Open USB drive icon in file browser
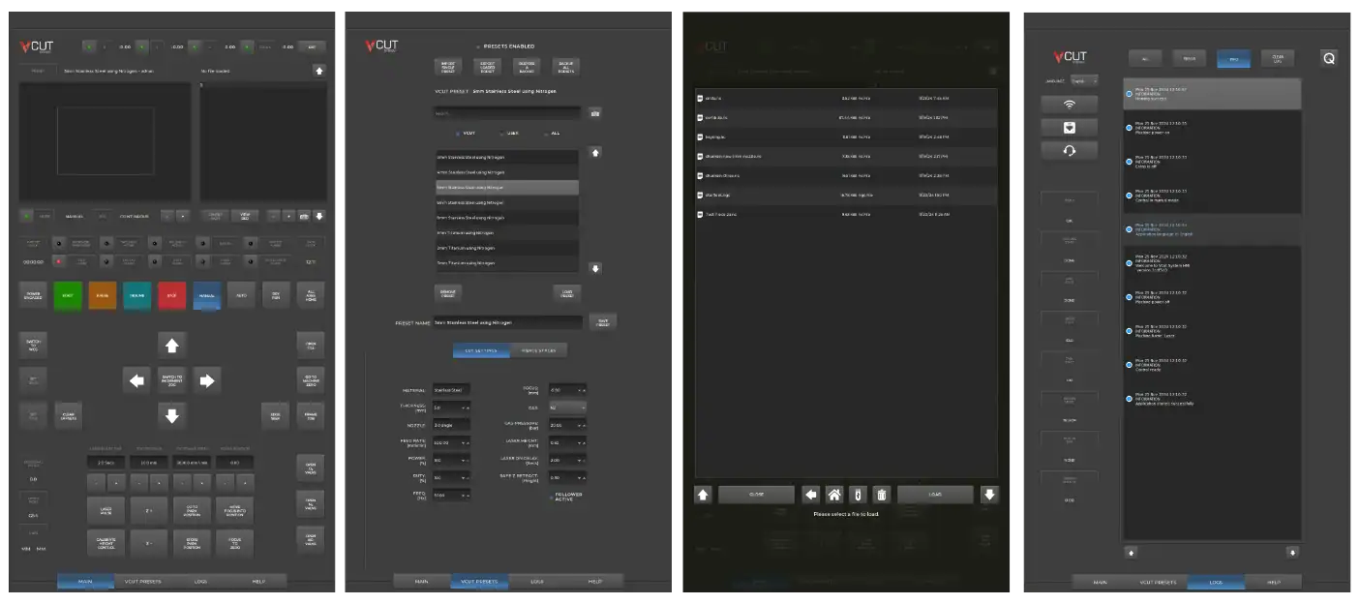Screen dimensions: 1360x604 858,495
